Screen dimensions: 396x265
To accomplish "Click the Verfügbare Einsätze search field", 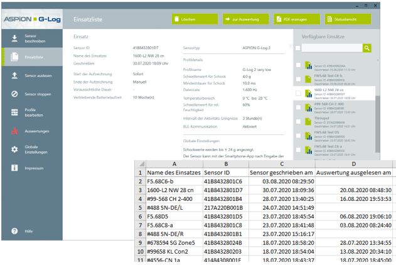I will (332, 48).
